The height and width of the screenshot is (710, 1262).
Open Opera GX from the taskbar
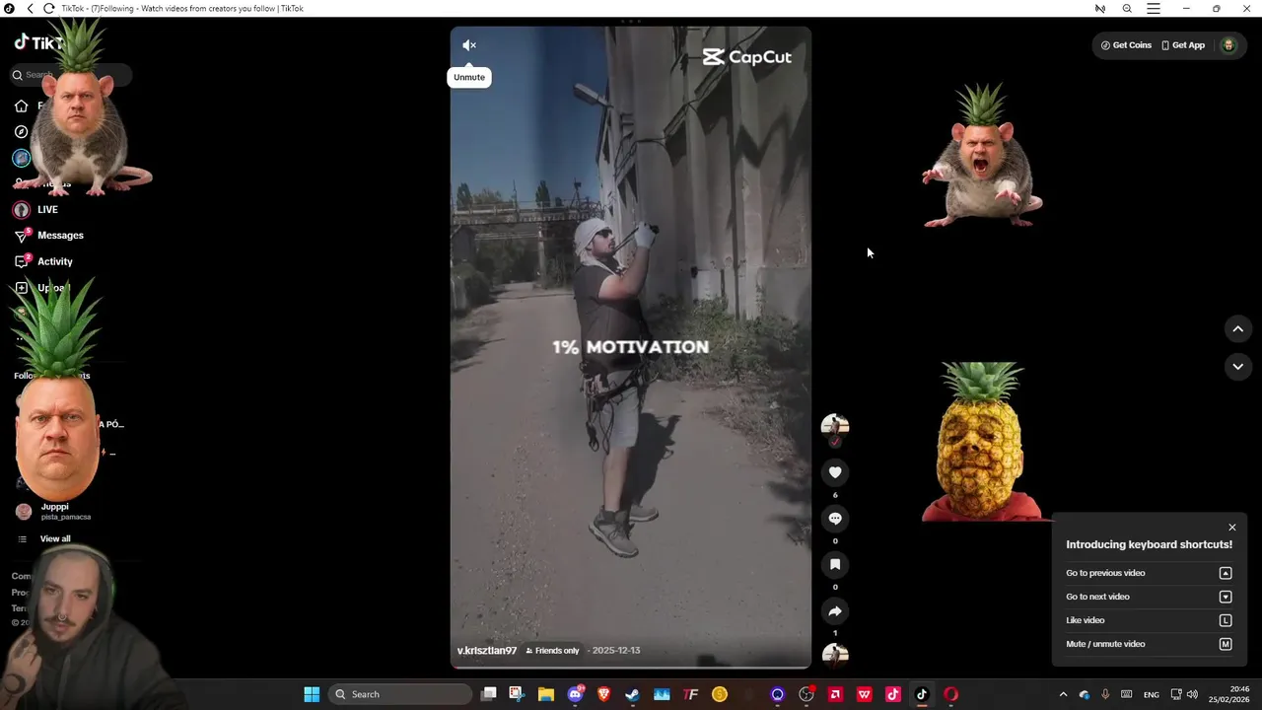(950, 694)
